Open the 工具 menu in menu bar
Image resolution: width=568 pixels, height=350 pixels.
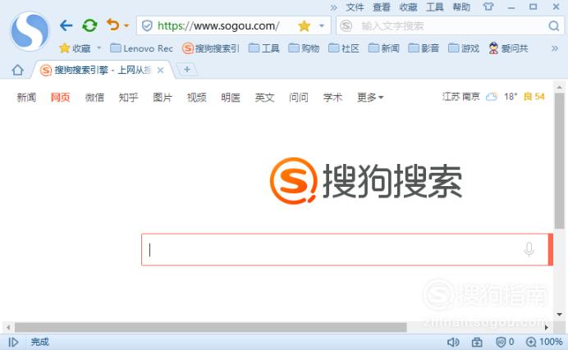[435, 7]
